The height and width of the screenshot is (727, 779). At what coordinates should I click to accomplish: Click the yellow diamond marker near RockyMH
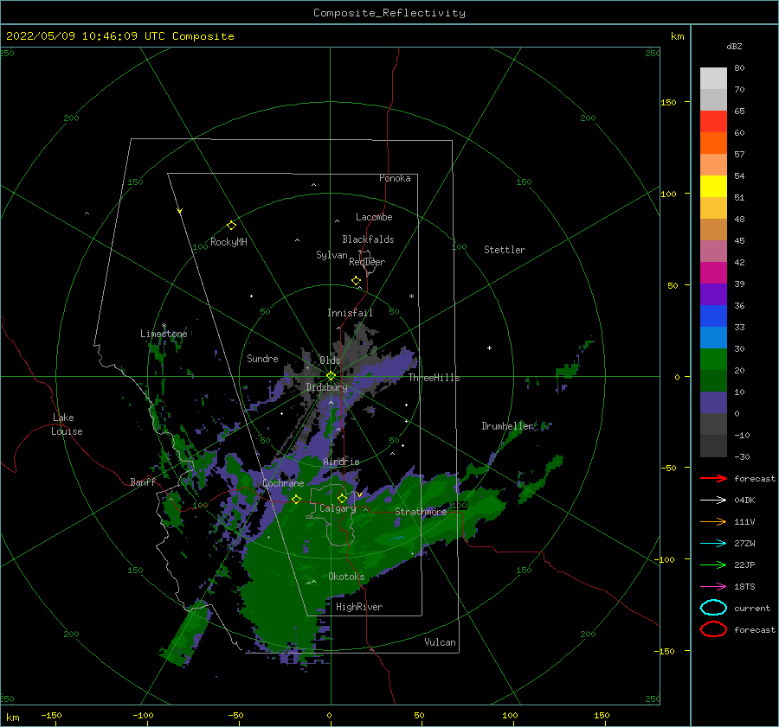(x=231, y=226)
